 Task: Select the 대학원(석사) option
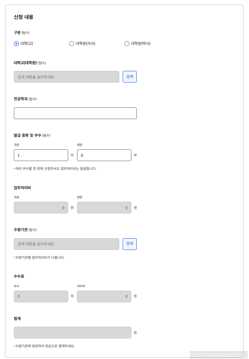pyautogui.click(x=71, y=43)
